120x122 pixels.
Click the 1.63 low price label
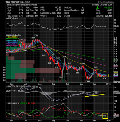click(x=25, y=50)
